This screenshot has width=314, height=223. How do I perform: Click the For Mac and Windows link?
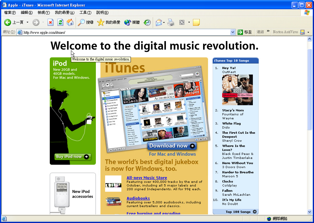click(172, 154)
